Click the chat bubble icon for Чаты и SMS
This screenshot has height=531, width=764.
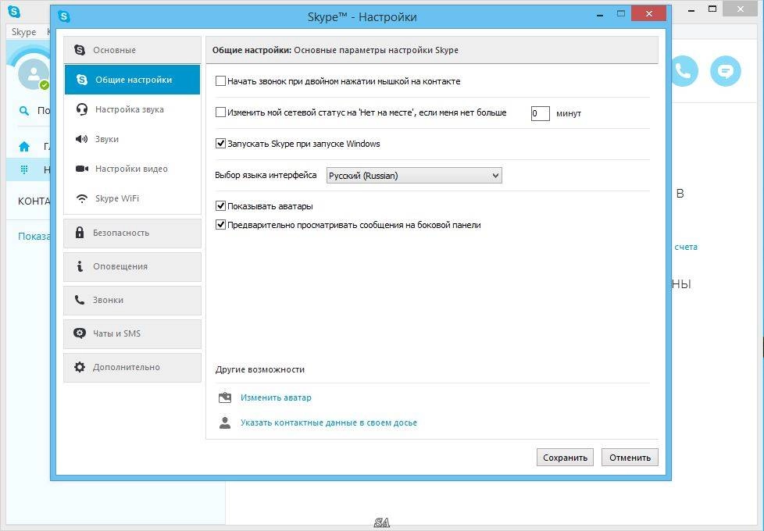pyautogui.click(x=80, y=333)
